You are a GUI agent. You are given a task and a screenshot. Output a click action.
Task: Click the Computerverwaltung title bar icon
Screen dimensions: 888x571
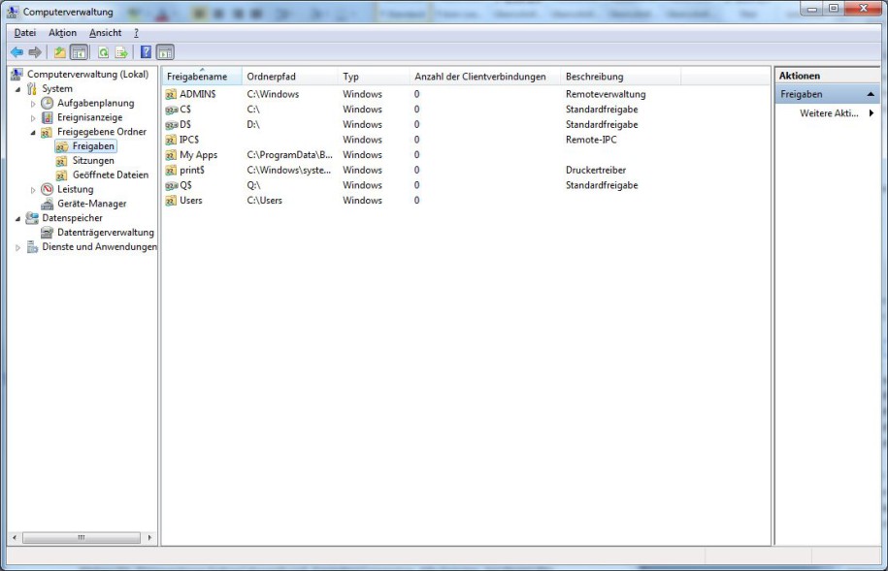pyautogui.click(x=12, y=12)
